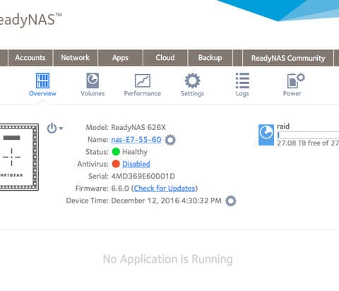Switch to the Backup tab

pyautogui.click(x=210, y=58)
